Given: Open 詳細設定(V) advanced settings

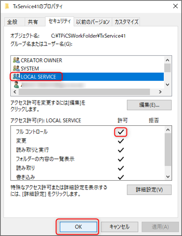Looking at the screenshot, I should click(x=149, y=190).
